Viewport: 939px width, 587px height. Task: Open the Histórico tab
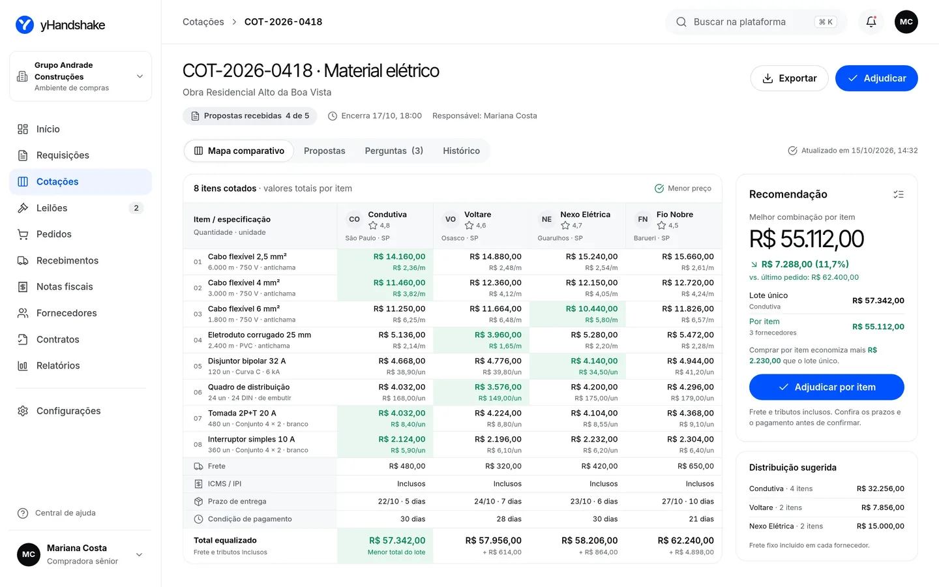pyautogui.click(x=461, y=151)
